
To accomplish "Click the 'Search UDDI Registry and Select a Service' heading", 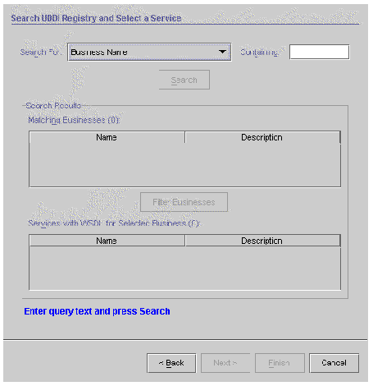I will (x=96, y=18).
